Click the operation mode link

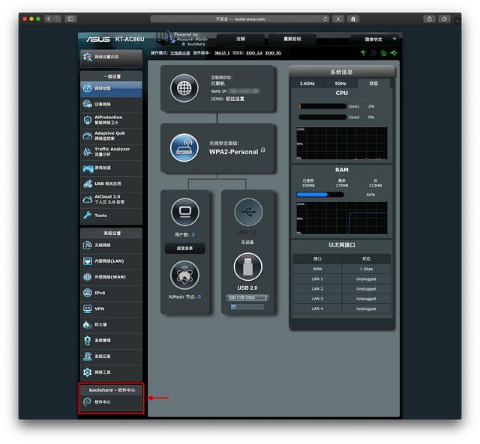point(180,53)
